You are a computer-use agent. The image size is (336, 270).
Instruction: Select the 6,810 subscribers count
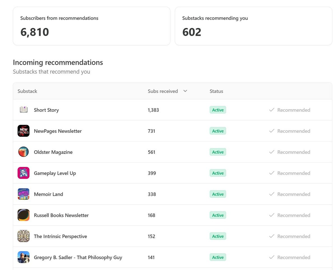pos(35,32)
